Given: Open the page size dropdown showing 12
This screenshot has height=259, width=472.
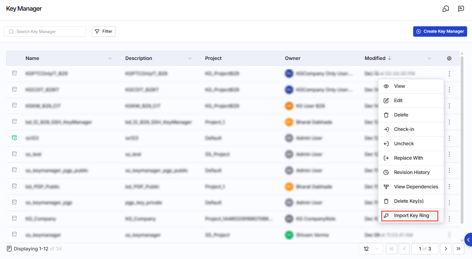Looking at the screenshot, I should coord(371,249).
